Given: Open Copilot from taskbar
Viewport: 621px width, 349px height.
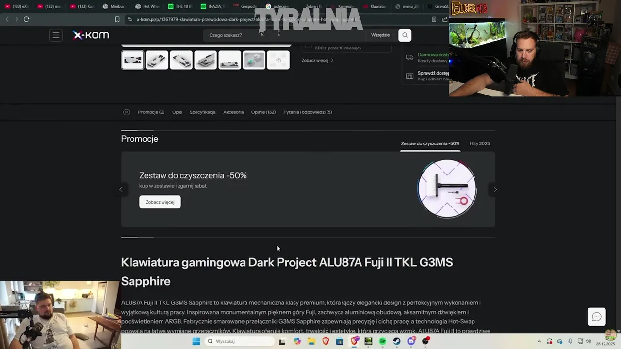Looking at the screenshot, I should tap(297, 341).
